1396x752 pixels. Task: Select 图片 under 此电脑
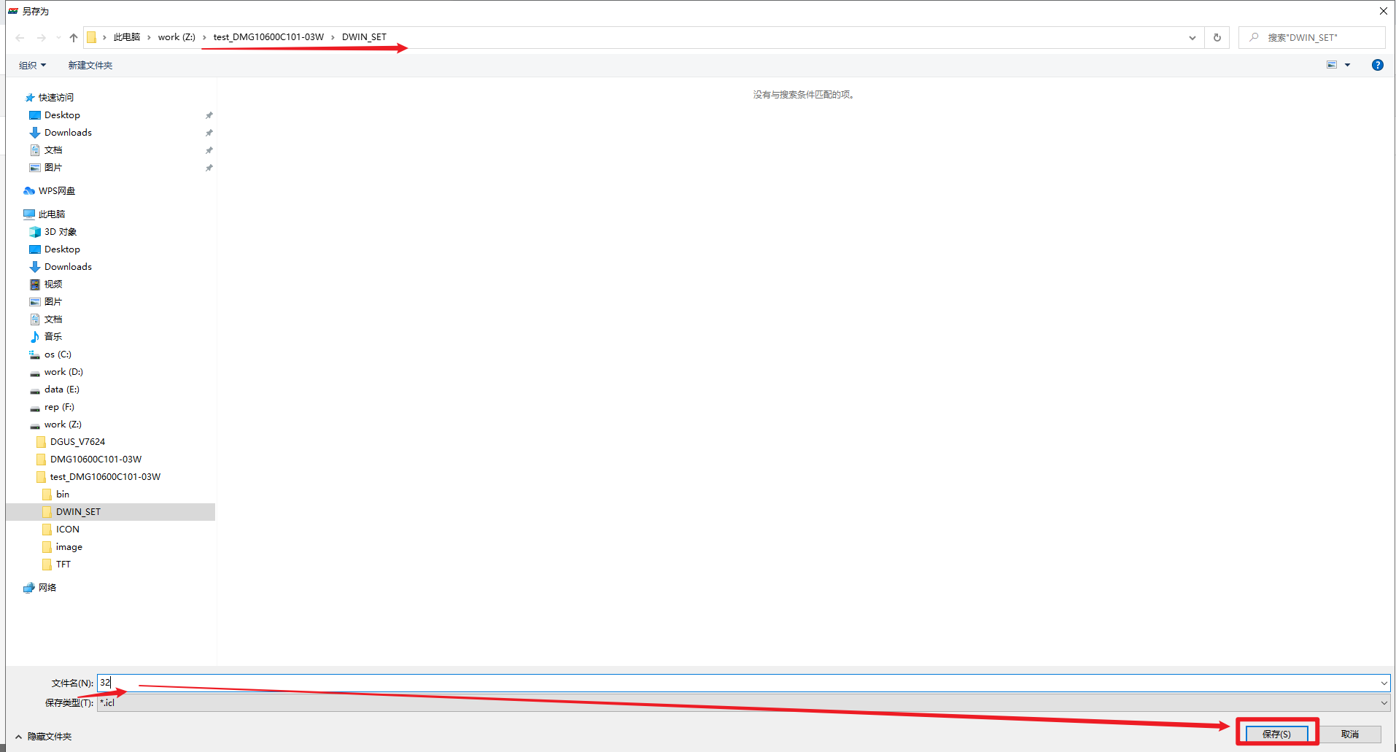coord(53,302)
